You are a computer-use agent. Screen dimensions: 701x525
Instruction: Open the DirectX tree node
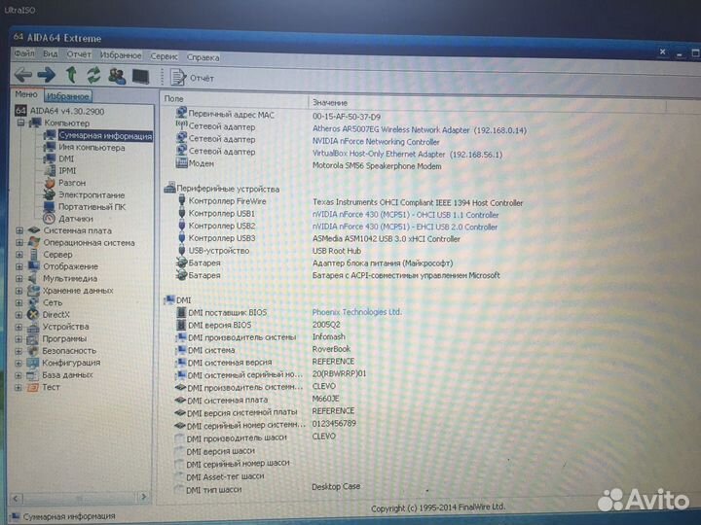[55, 314]
